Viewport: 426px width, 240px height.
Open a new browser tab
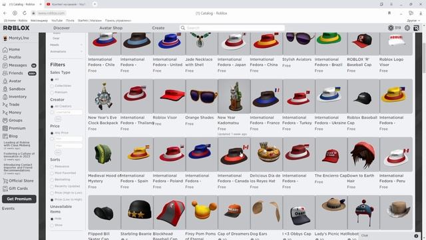pyautogui.click(x=95, y=4)
